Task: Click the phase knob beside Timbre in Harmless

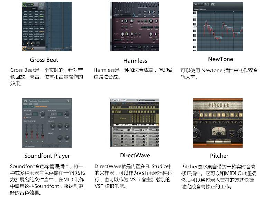Action: click(x=133, y=15)
